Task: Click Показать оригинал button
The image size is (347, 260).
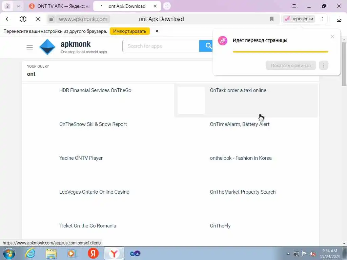Action: click(291, 65)
